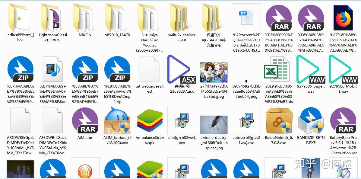Viewport: 361px width, 179px height.
Task: Select the %E3%80%90 RAR archive icon
Action: 279,18
